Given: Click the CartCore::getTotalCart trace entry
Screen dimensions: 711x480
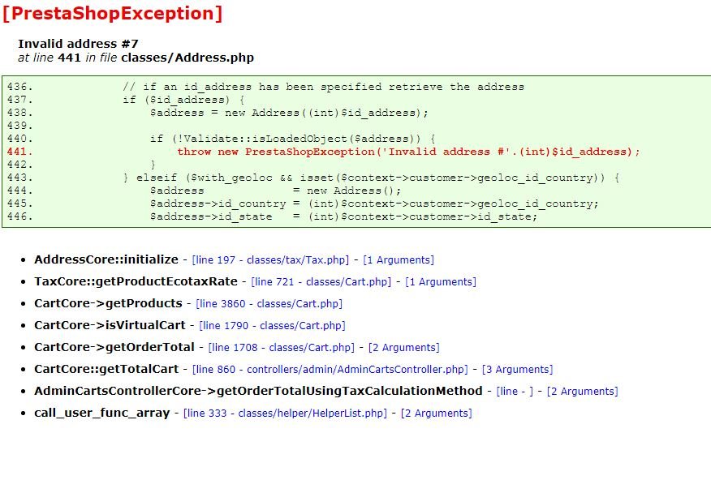Looking at the screenshot, I should [x=106, y=369].
